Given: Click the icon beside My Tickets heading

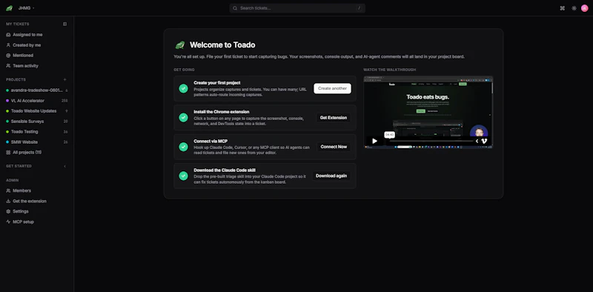Looking at the screenshot, I should 64,24.
